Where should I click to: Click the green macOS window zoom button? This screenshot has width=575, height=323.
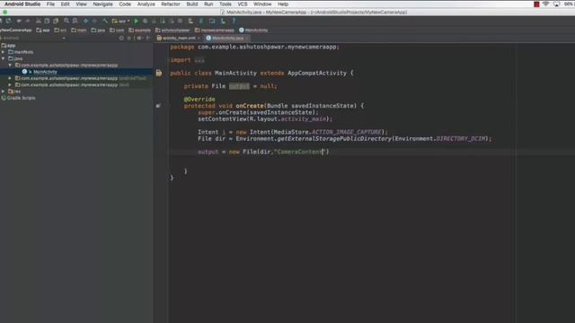coord(5,12)
